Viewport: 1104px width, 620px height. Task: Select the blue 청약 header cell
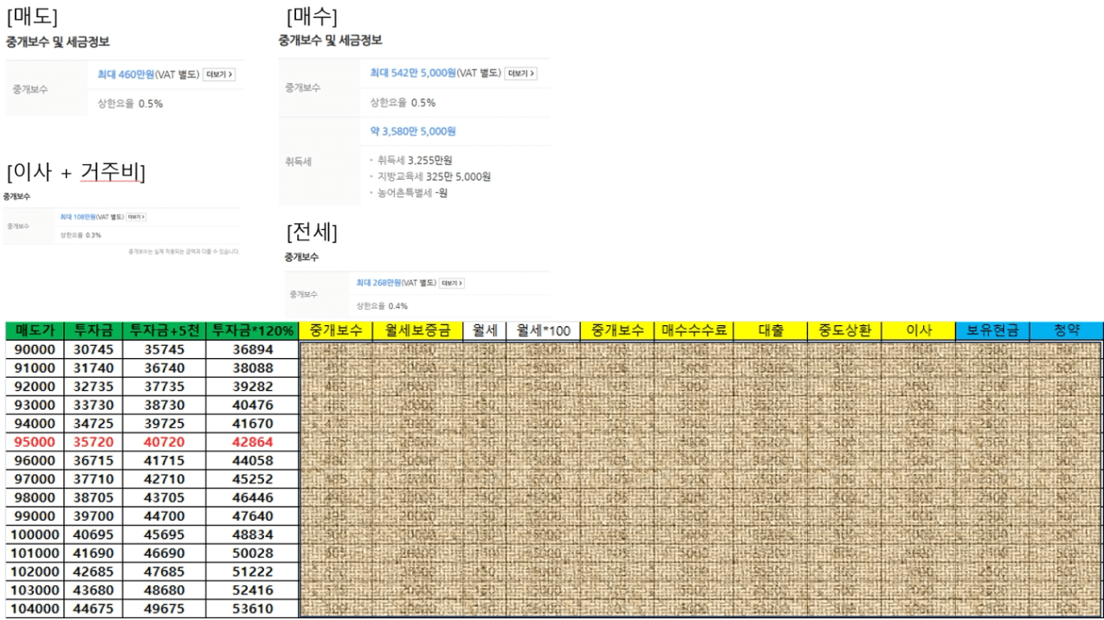[x=1066, y=330]
